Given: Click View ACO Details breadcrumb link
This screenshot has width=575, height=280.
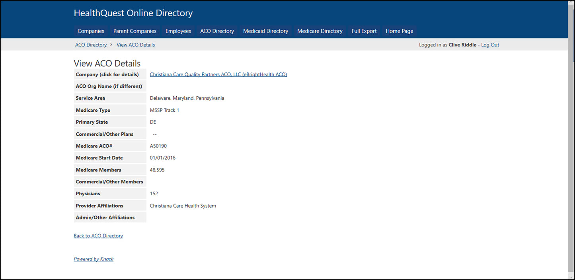Looking at the screenshot, I should tap(136, 45).
